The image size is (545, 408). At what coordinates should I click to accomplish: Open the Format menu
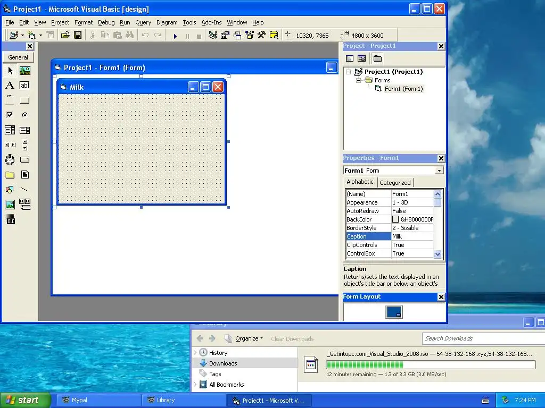pos(84,22)
